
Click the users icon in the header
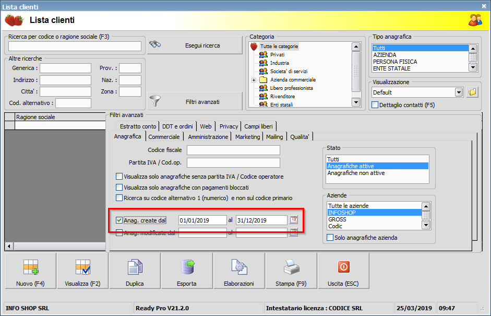point(475,20)
